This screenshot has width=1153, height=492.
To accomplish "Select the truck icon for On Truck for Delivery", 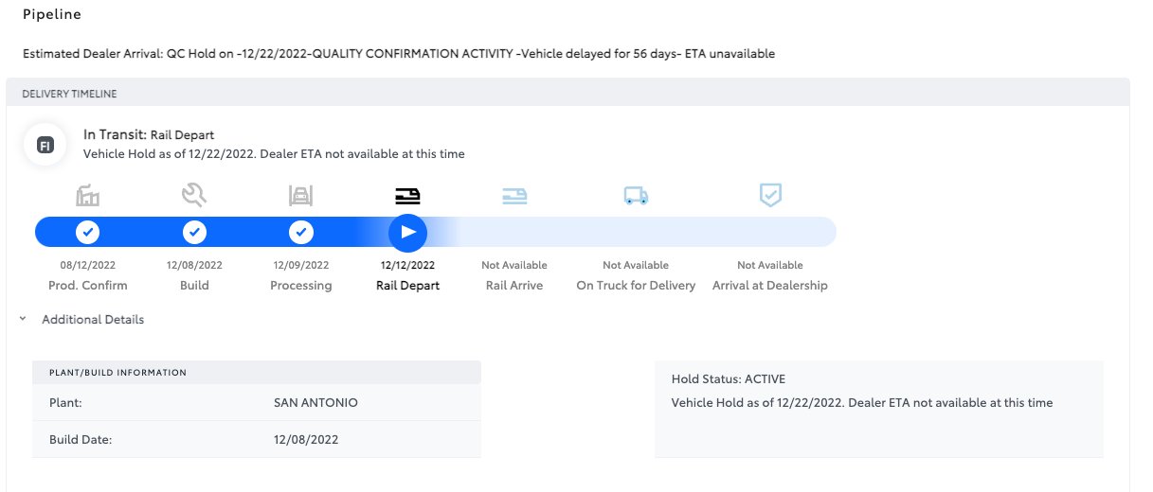I will 636,196.
